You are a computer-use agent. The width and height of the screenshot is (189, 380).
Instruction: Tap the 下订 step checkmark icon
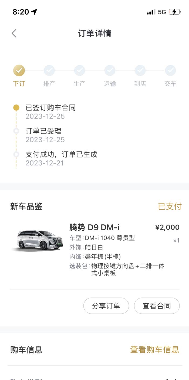pyautogui.click(x=19, y=71)
